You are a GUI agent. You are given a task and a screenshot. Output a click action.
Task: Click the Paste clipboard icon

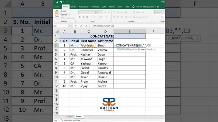57,13
